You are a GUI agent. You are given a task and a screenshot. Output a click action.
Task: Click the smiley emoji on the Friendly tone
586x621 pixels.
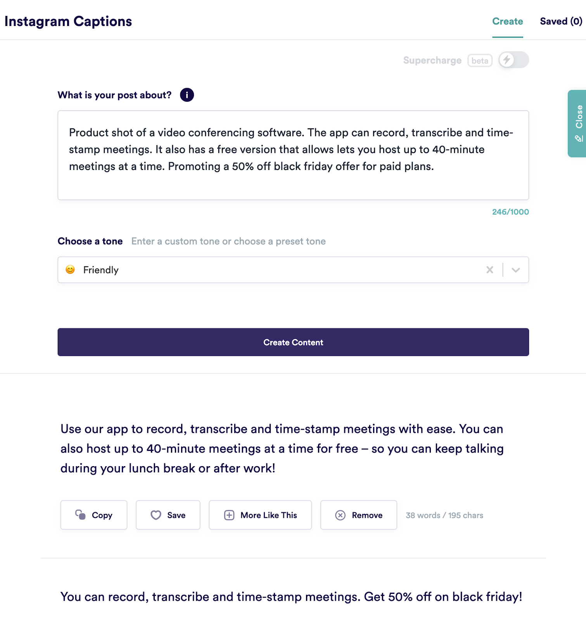coord(70,270)
